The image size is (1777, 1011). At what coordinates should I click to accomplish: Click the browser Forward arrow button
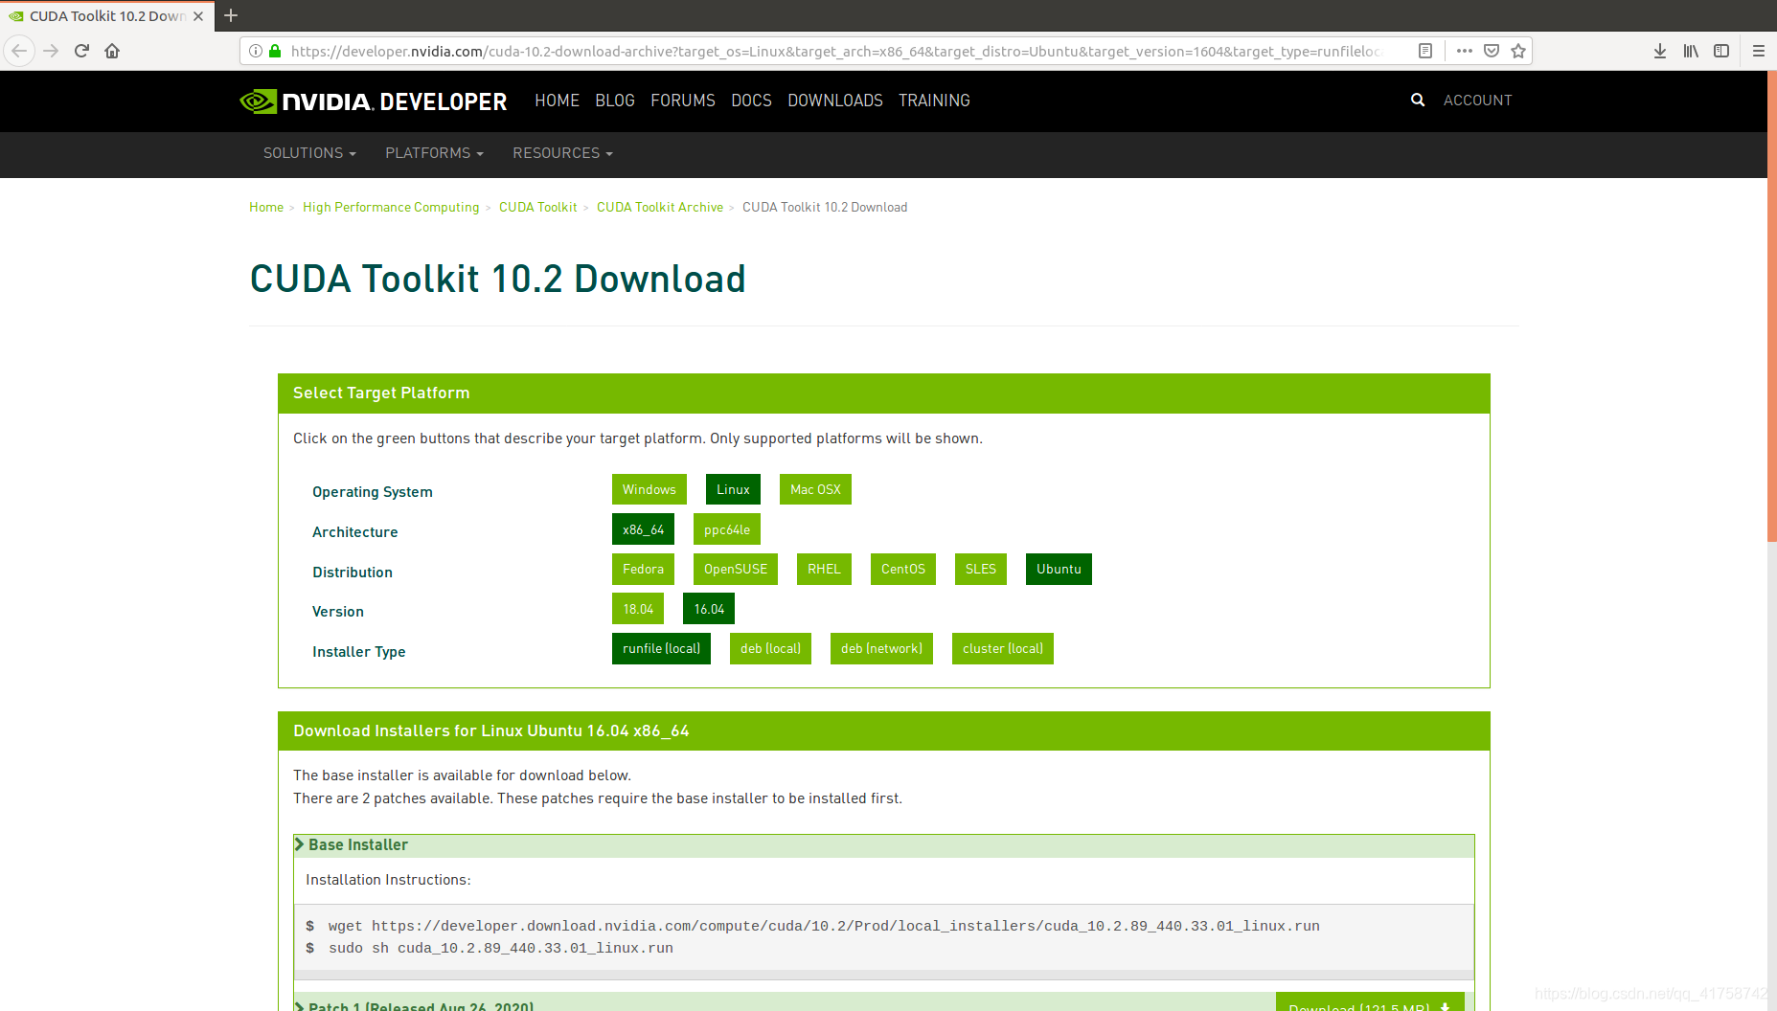click(x=51, y=51)
